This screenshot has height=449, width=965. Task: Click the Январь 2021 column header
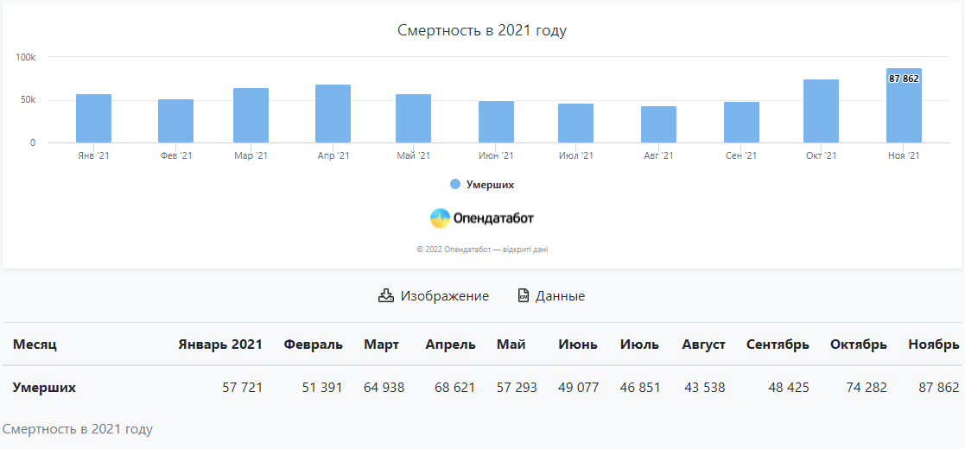pyautogui.click(x=220, y=345)
